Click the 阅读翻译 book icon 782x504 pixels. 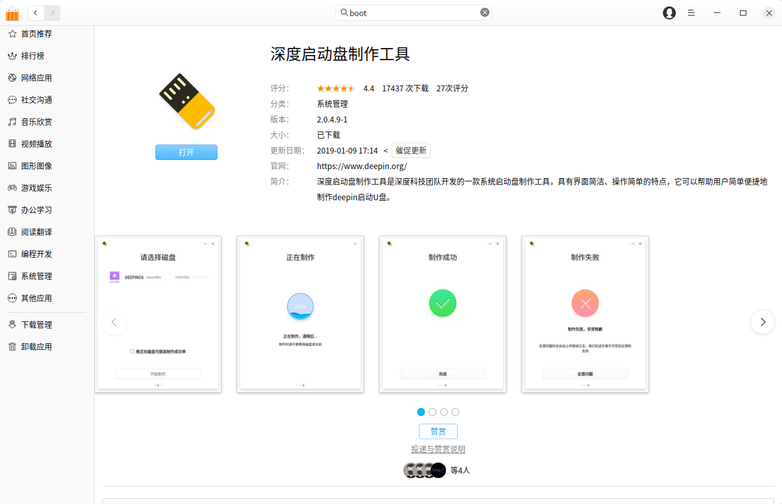[x=12, y=232]
